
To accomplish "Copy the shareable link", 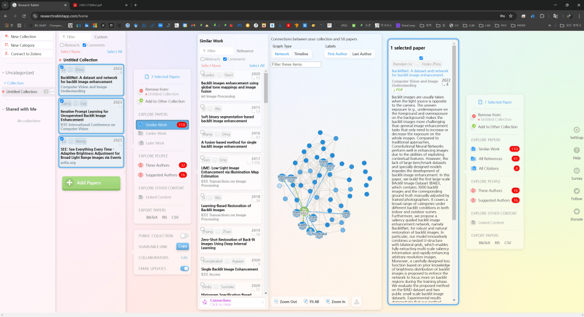I will click(x=183, y=246).
